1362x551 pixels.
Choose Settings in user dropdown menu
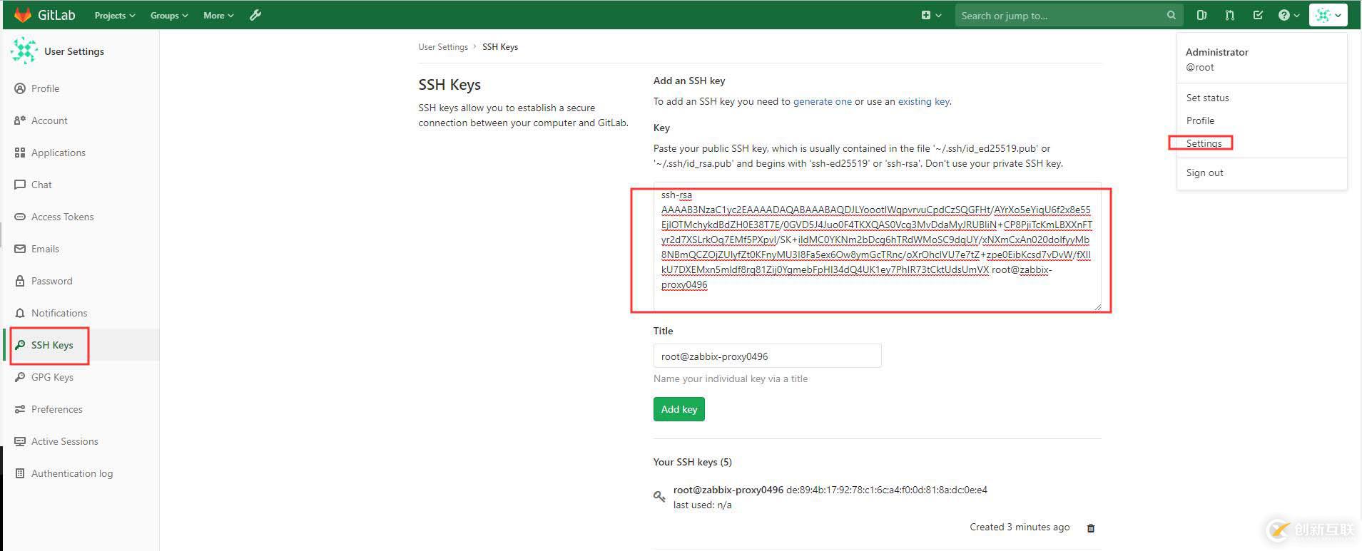[x=1204, y=143]
